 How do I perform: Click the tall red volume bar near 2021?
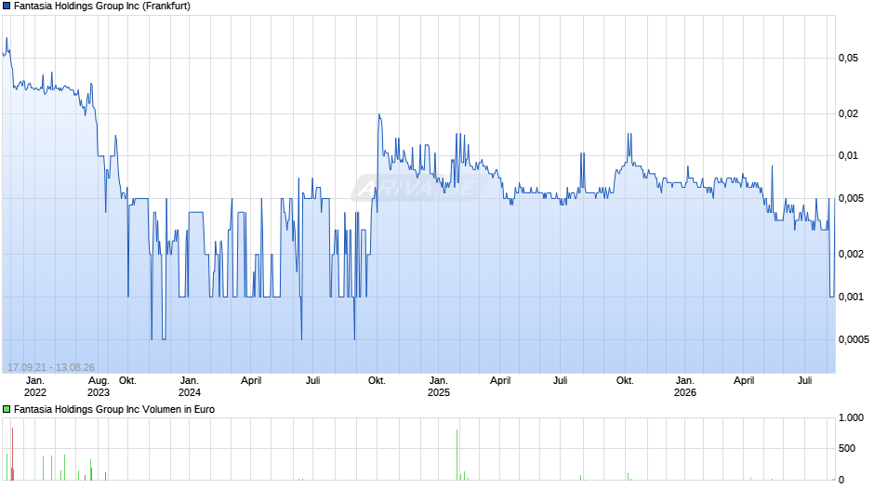pyautogui.click(x=12, y=454)
